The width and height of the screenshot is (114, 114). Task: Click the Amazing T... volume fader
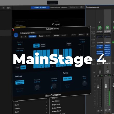coord(98,87)
